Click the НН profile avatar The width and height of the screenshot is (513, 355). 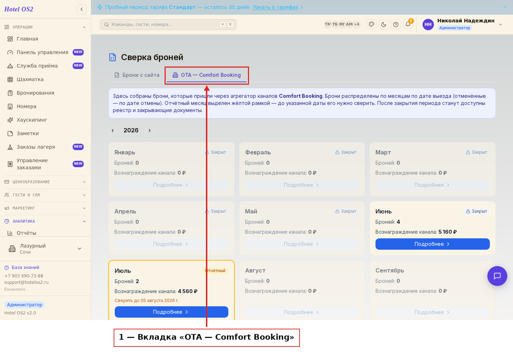coord(428,25)
